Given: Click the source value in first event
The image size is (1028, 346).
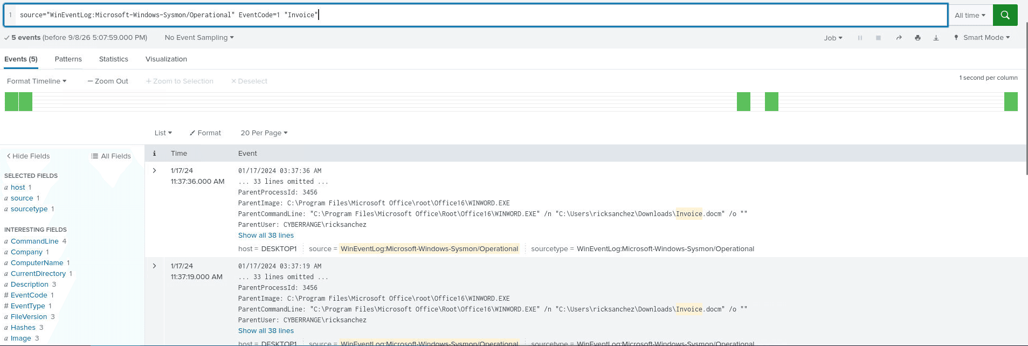Looking at the screenshot, I should tap(429, 249).
